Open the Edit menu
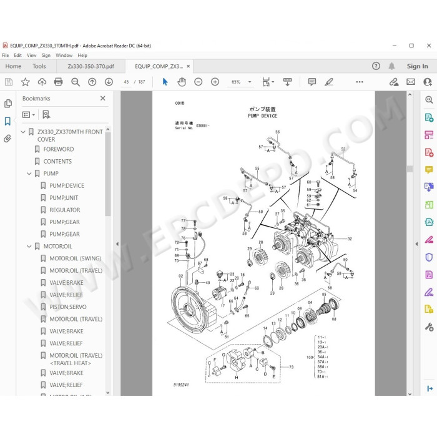Screen dimensions: 437x437 pos(17,55)
